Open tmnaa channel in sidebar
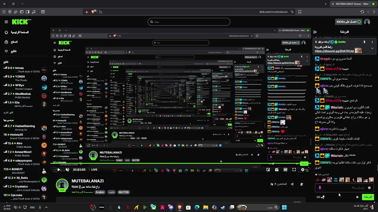This screenshot has width=378, height=212. click(x=25, y=69)
